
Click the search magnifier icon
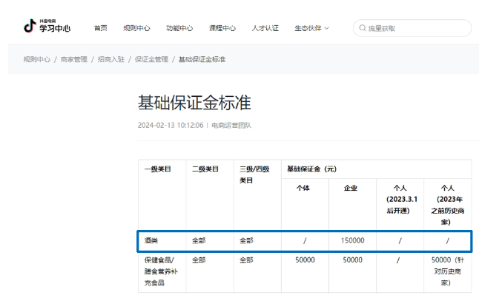pos(363,28)
